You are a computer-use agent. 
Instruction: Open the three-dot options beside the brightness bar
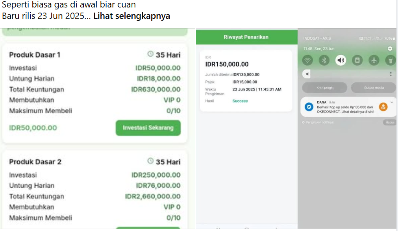click(391, 73)
